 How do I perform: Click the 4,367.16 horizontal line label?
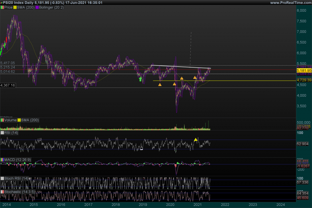[x=8, y=85]
